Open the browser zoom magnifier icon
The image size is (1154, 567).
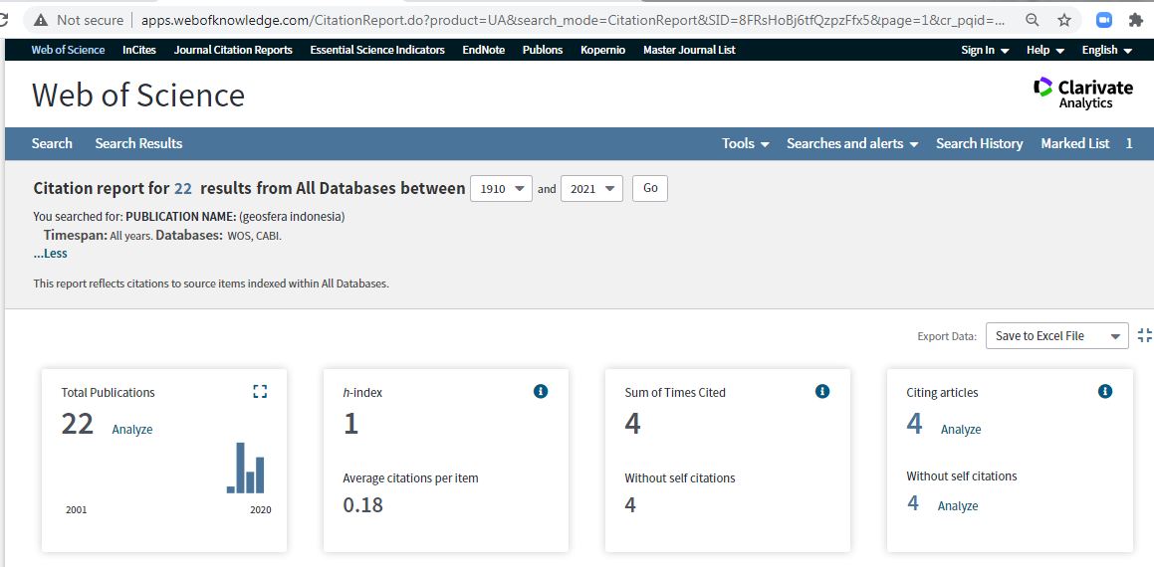coord(1033,20)
